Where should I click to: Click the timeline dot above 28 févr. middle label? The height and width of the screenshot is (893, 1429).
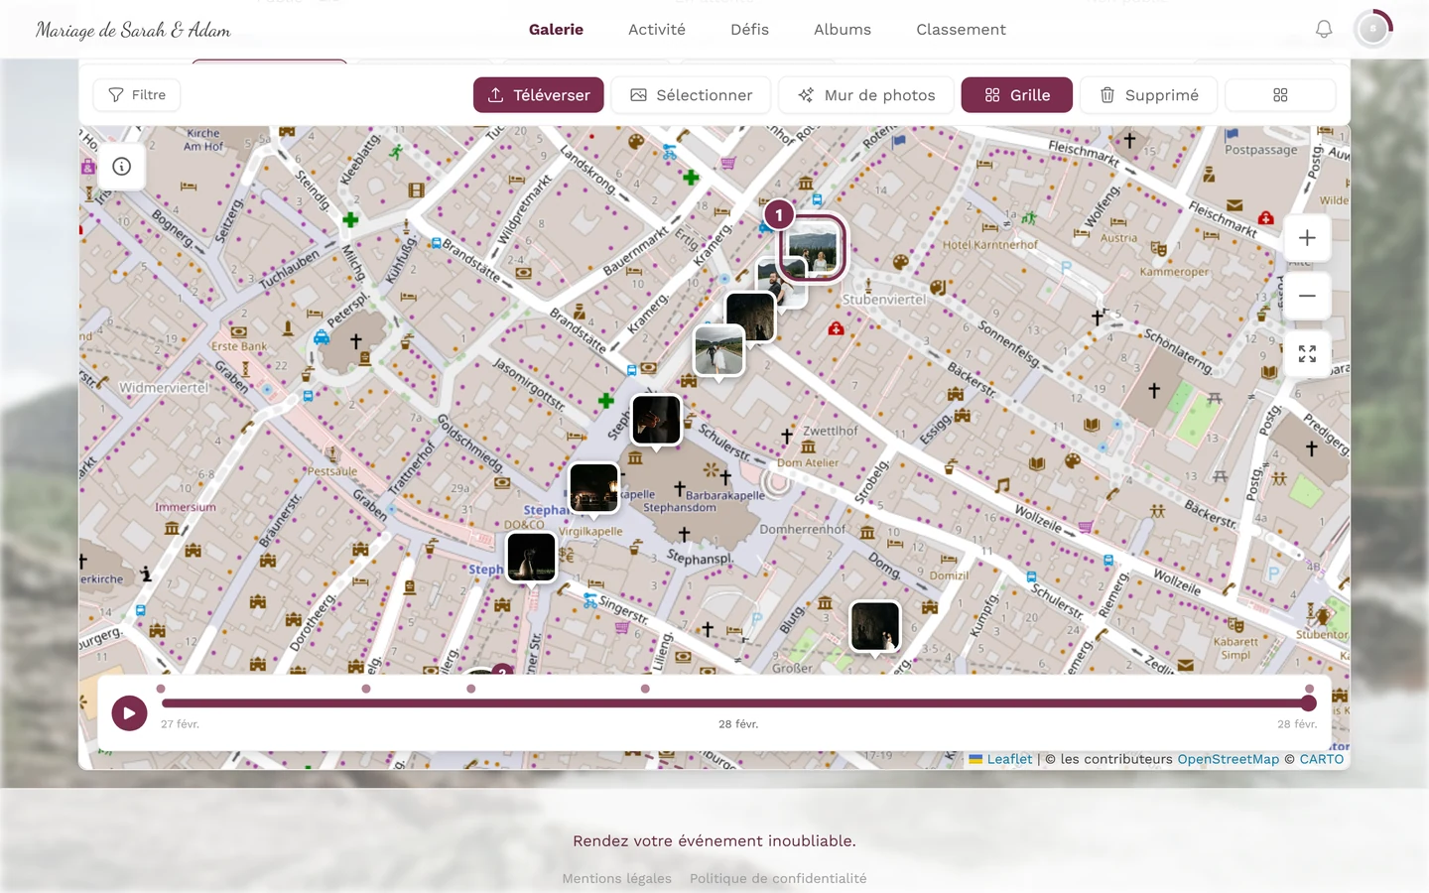click(x=645, y=689)
